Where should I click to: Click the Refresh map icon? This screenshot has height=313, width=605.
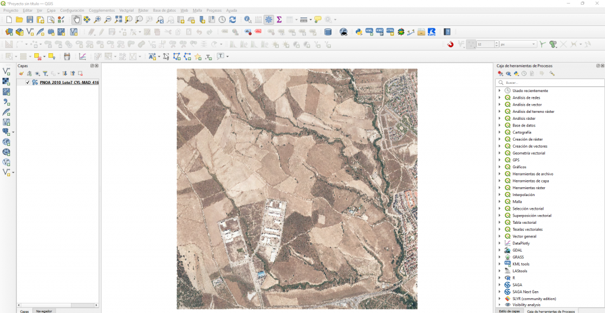[x=232, y=19]
